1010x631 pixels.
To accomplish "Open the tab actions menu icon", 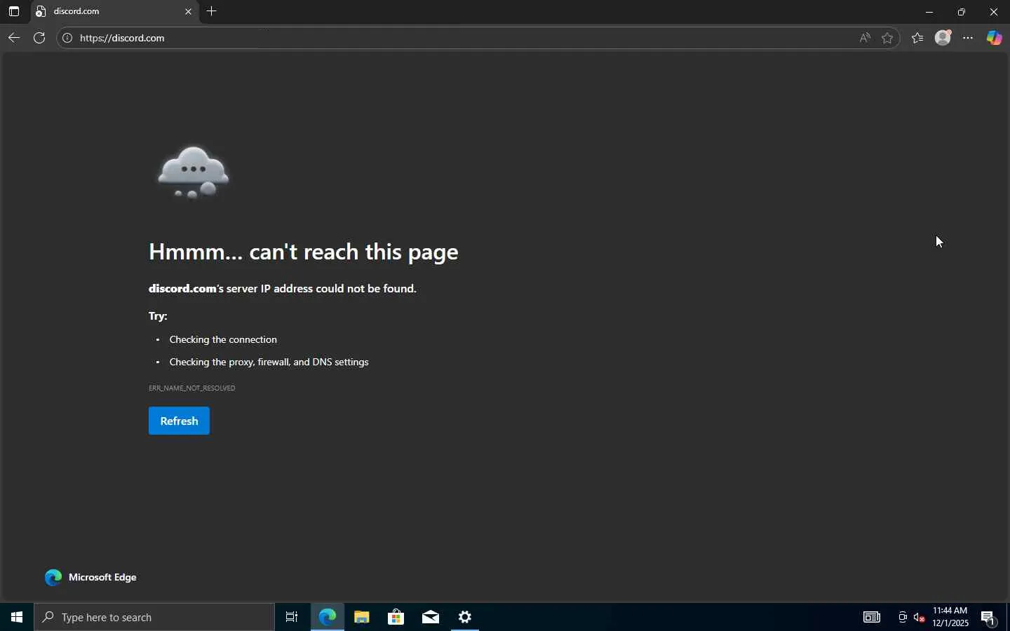I will tap(14, 12).
